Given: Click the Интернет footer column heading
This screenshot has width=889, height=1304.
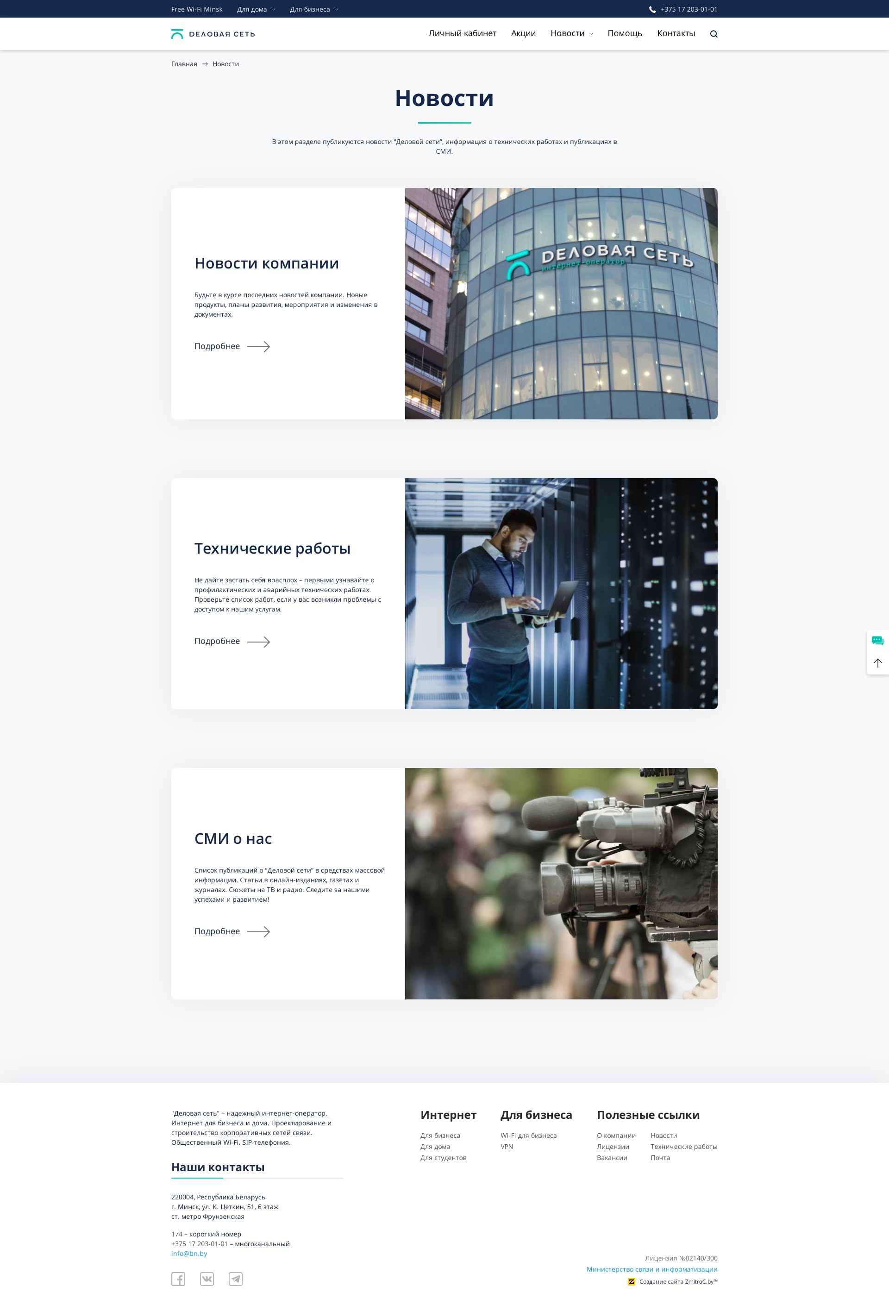Looking at the screenshot, I should [x=448, y=1115].
